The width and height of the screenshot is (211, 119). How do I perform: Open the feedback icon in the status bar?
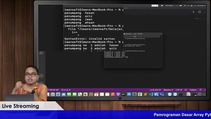200,90
